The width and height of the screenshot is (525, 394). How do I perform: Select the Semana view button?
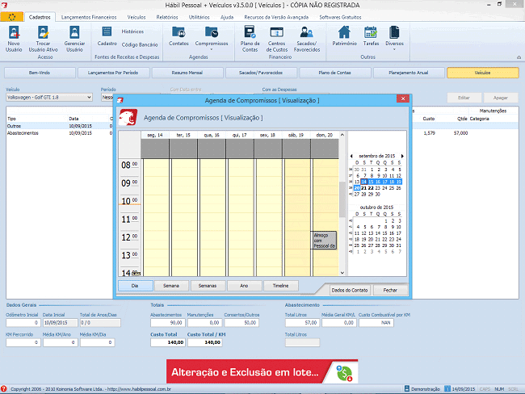171,286
